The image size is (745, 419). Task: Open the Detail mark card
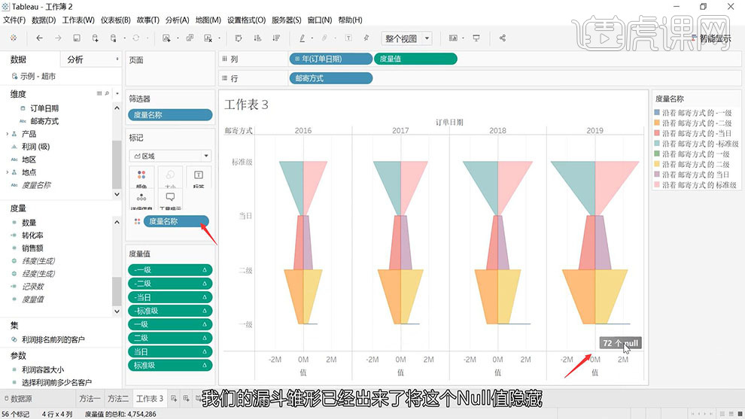[x=141, y=199]
